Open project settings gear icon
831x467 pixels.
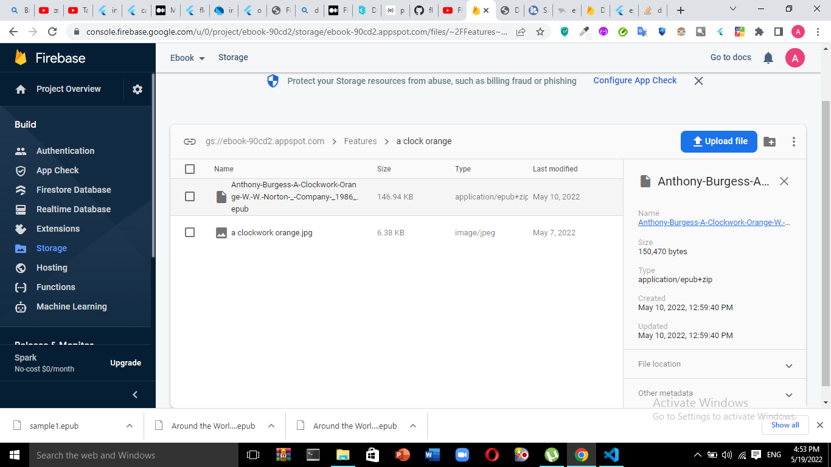click(x=137, y=89)
